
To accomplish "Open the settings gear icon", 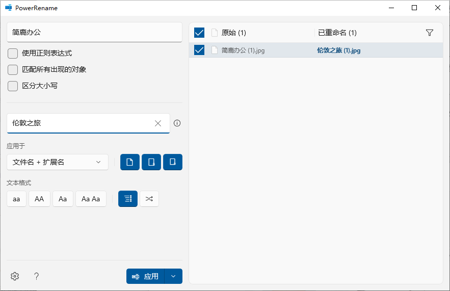I will point(15,276).
